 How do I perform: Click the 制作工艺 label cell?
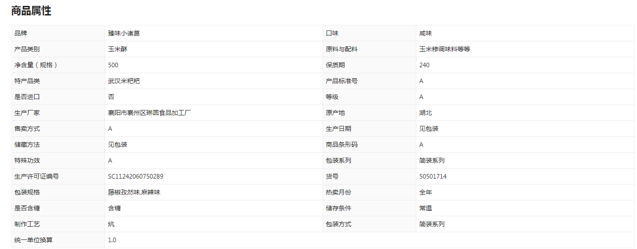pos(58,224)
